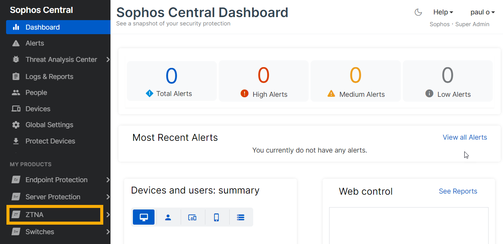Screen dimensions: 503x244
Task: Go to Global Settings in sidebar
Action: [x=49, y=125]
